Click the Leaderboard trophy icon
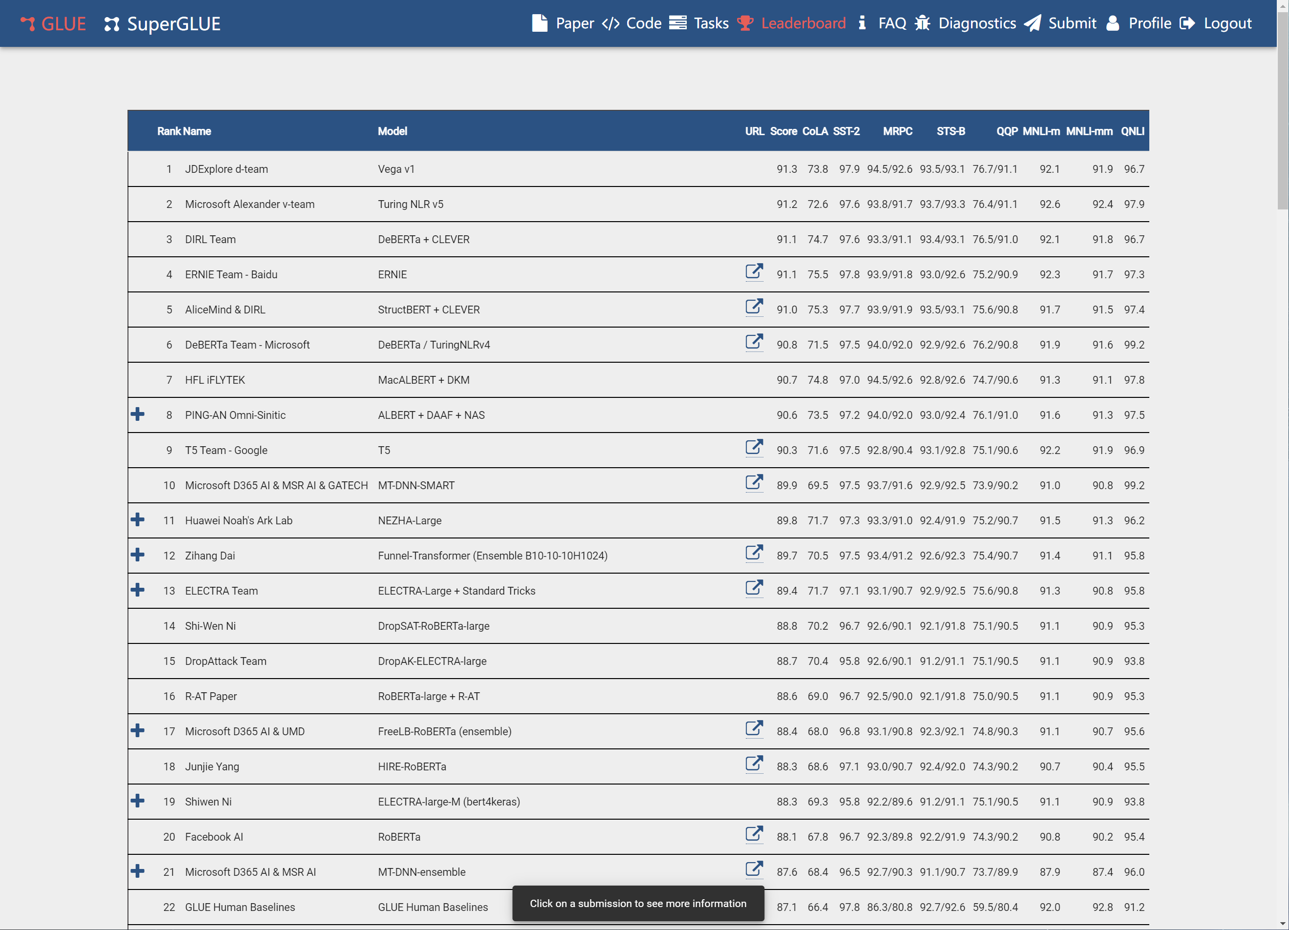1289x930 pixels. pyautogui.click(x=745, y=23)
